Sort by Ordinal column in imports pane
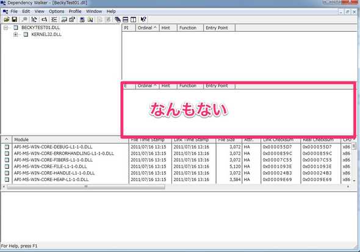Image resolution: width=360 pixels, height=252 pixels. pyautogui.click(x=147, y=28)
